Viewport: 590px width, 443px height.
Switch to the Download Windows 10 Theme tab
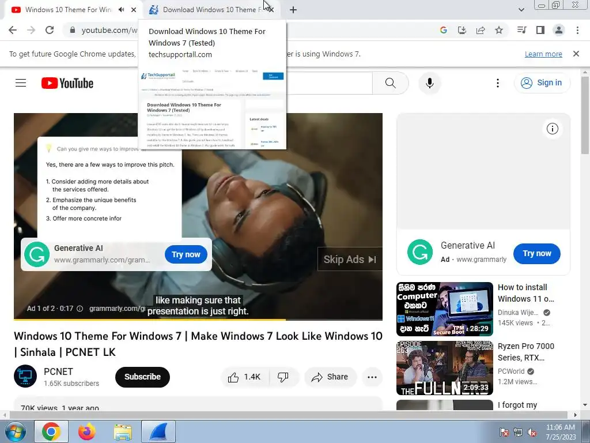213,10
